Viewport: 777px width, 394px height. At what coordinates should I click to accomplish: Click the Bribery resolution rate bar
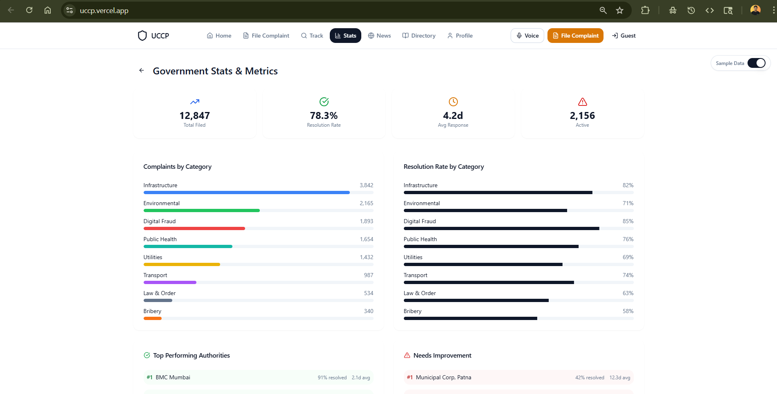coord(471,318)
